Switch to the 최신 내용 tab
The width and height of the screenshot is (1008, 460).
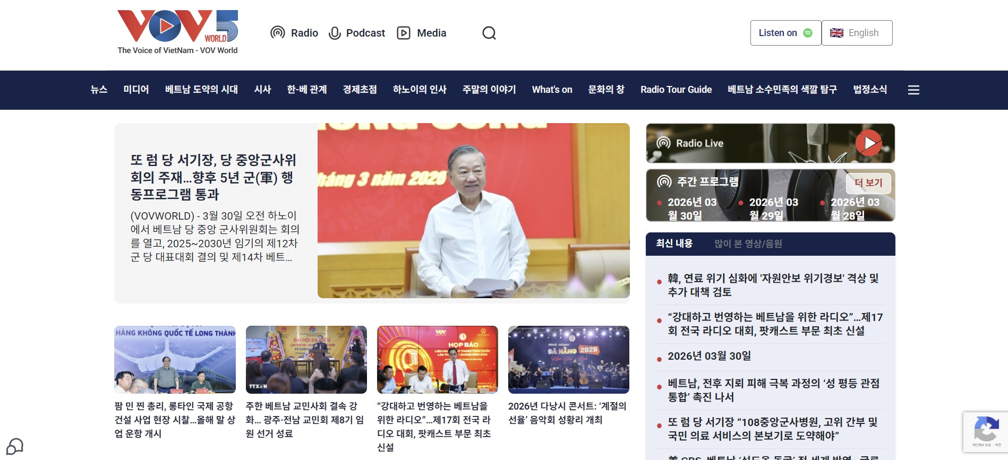coord(674,244)
